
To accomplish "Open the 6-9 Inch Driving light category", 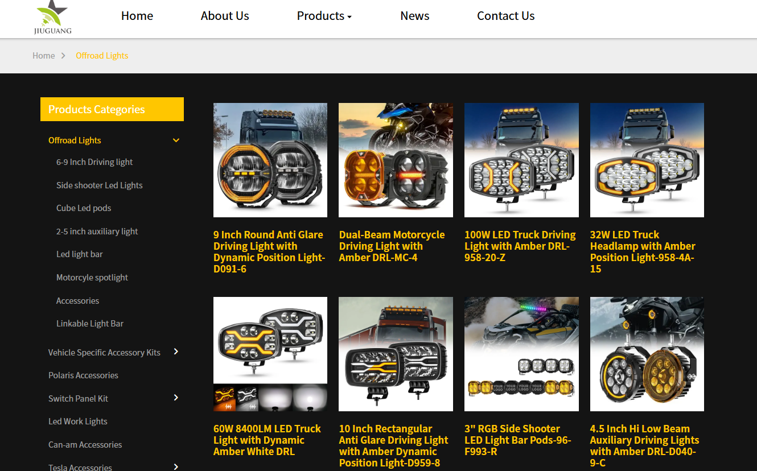I will (94, 162).
